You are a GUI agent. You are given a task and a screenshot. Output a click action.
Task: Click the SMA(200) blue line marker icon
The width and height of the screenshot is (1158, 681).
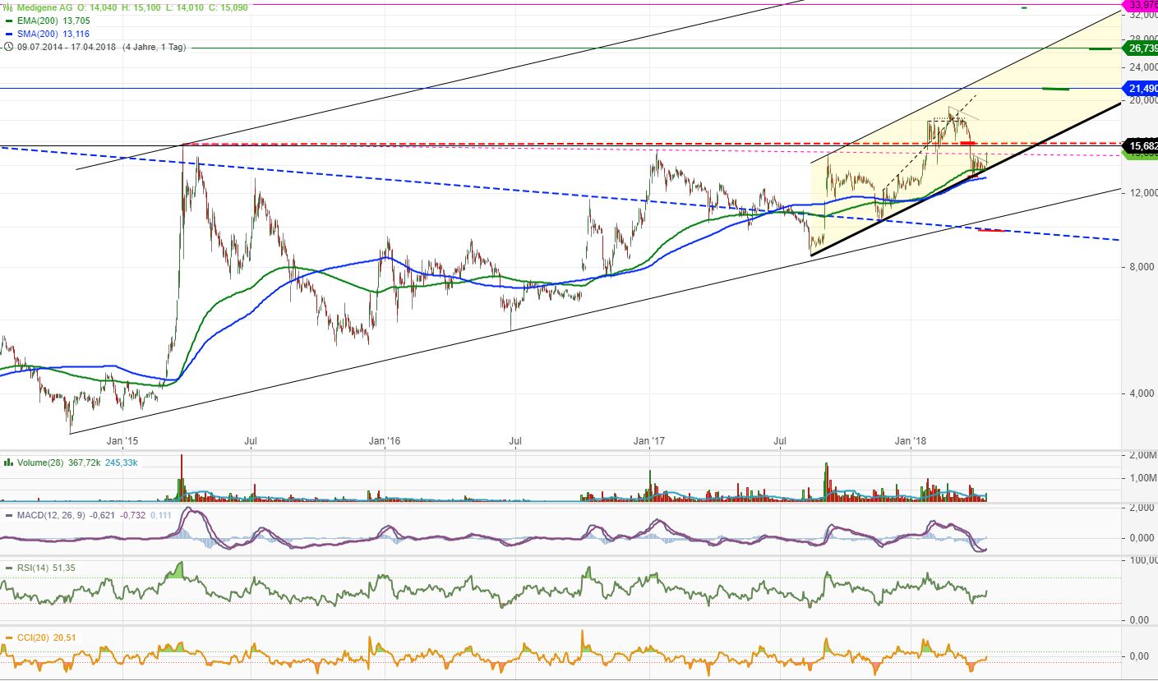click(x=7, y=34)
